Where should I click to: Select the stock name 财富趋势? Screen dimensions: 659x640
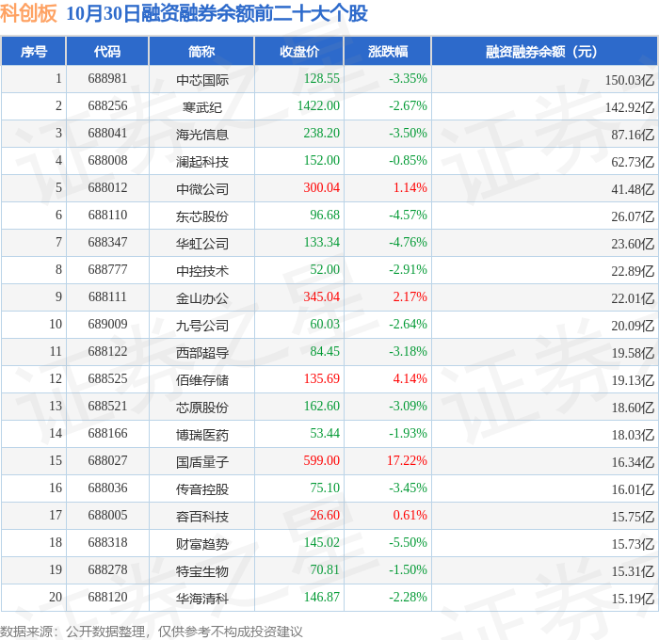pyautogui.click(x=202, y=544)
